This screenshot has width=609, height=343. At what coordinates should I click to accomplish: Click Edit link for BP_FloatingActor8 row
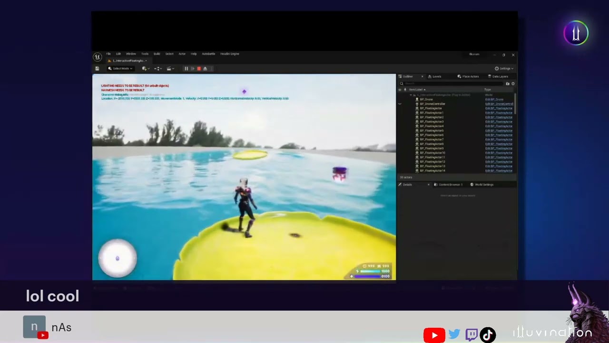(x=499, y=144)
